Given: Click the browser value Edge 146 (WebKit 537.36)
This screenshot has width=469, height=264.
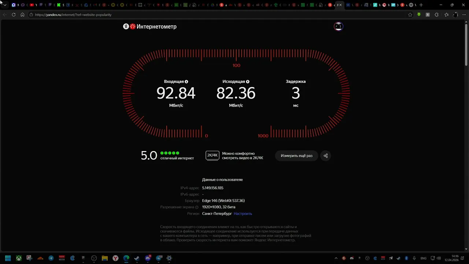Looking at the screenshot, I should (x=224, y=201).
